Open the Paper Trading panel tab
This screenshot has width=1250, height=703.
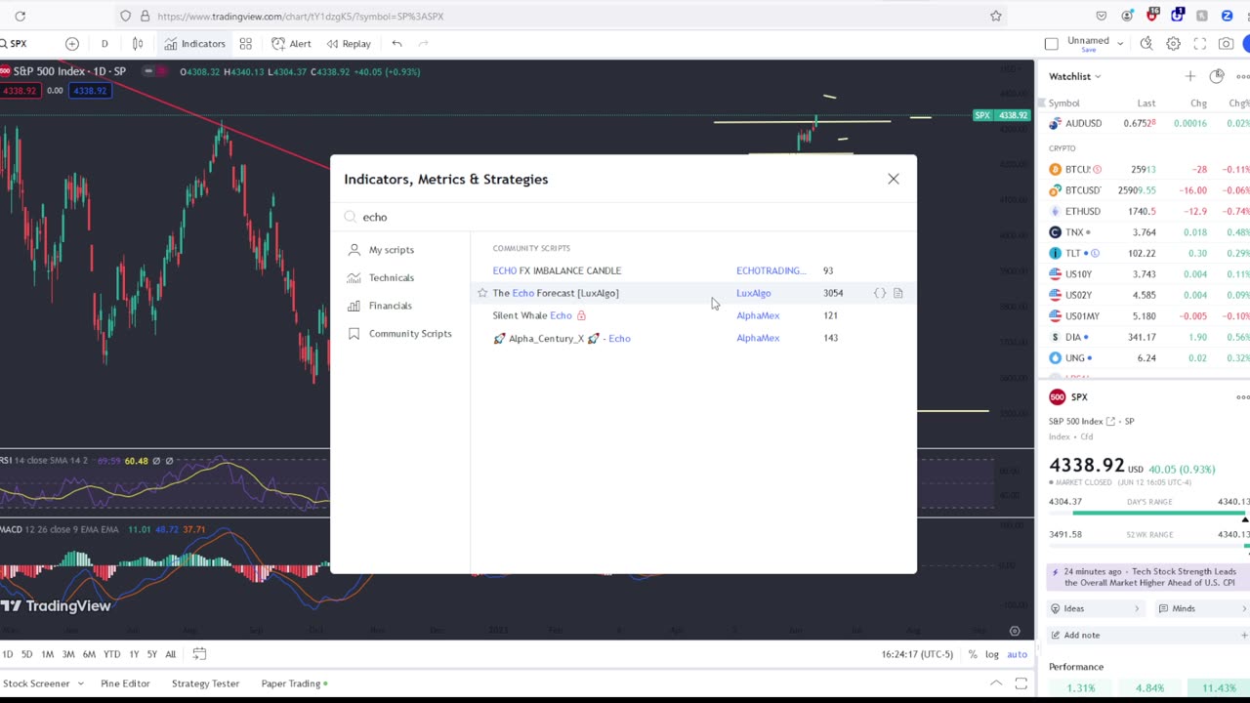(294, 683)
